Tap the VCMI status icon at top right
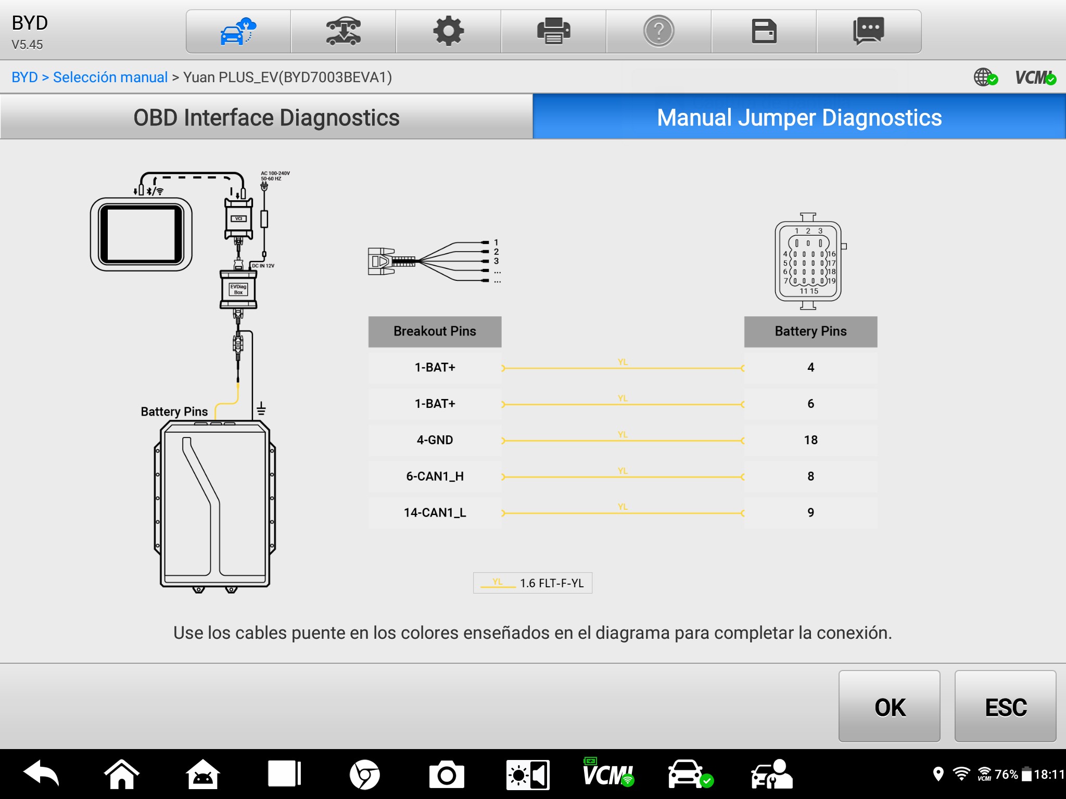 point(1035,78)
